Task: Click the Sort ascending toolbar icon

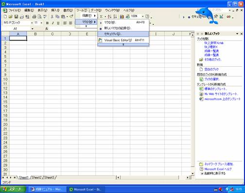Action: [109, 17]
